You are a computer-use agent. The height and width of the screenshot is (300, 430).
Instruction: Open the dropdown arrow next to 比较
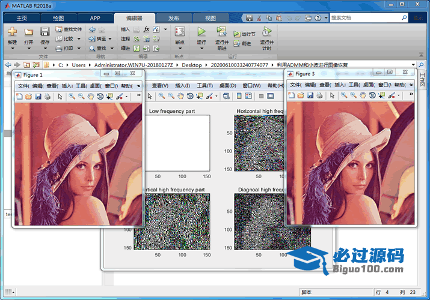click(x=79, y=39)
